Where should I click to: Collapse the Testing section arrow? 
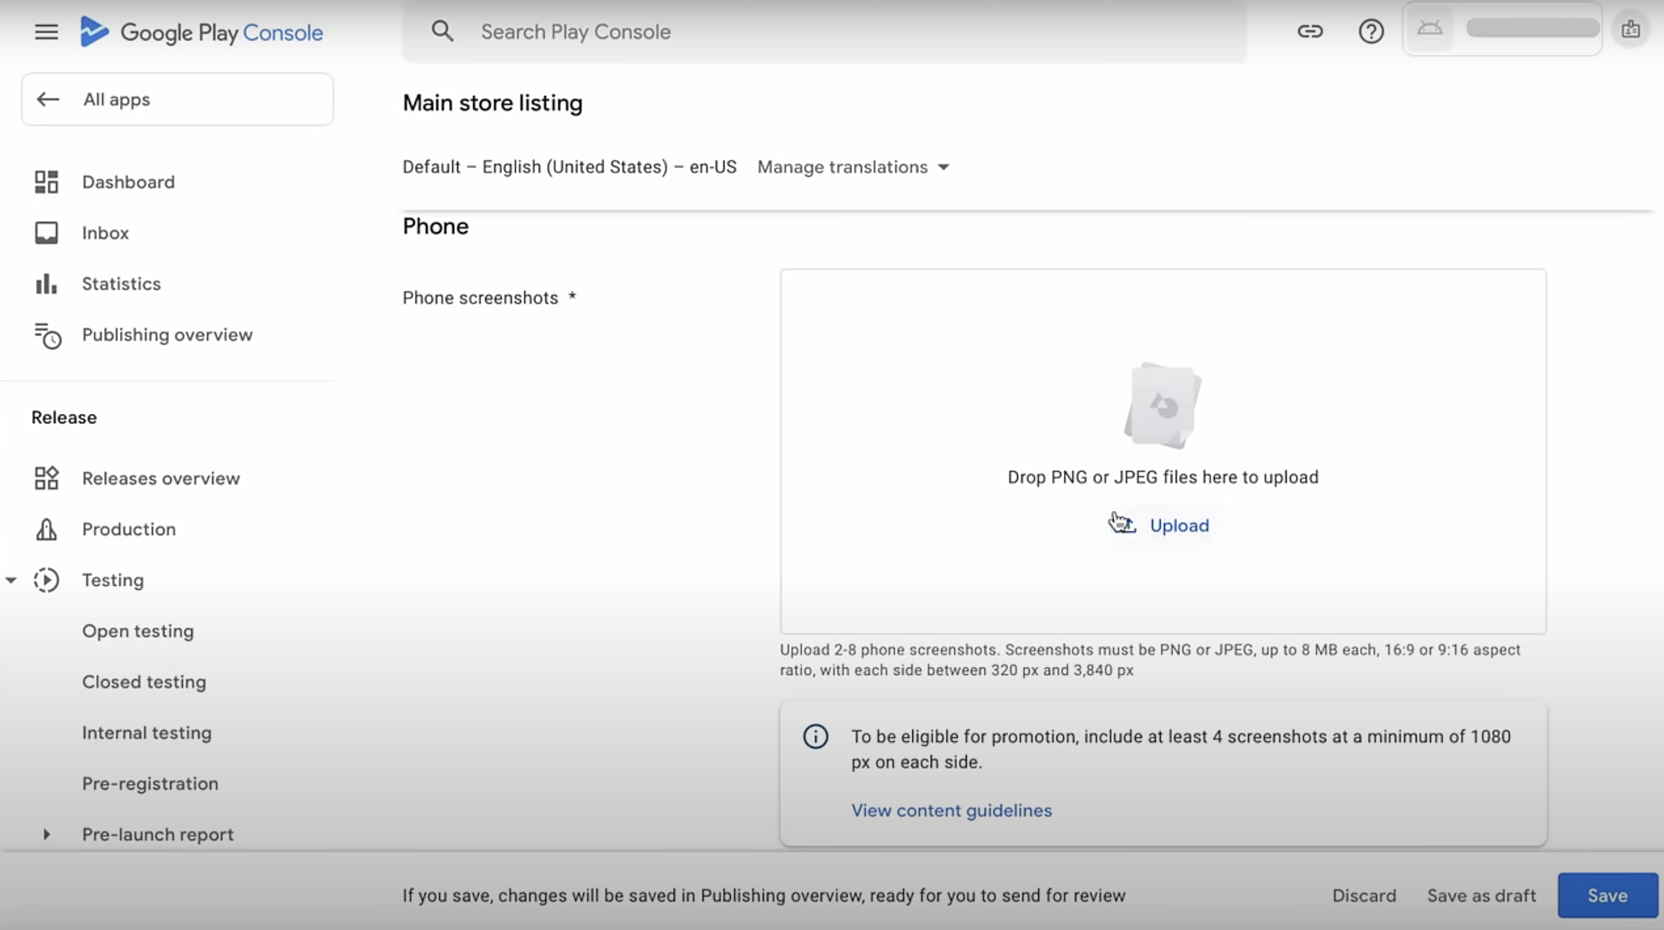(11, 580)
